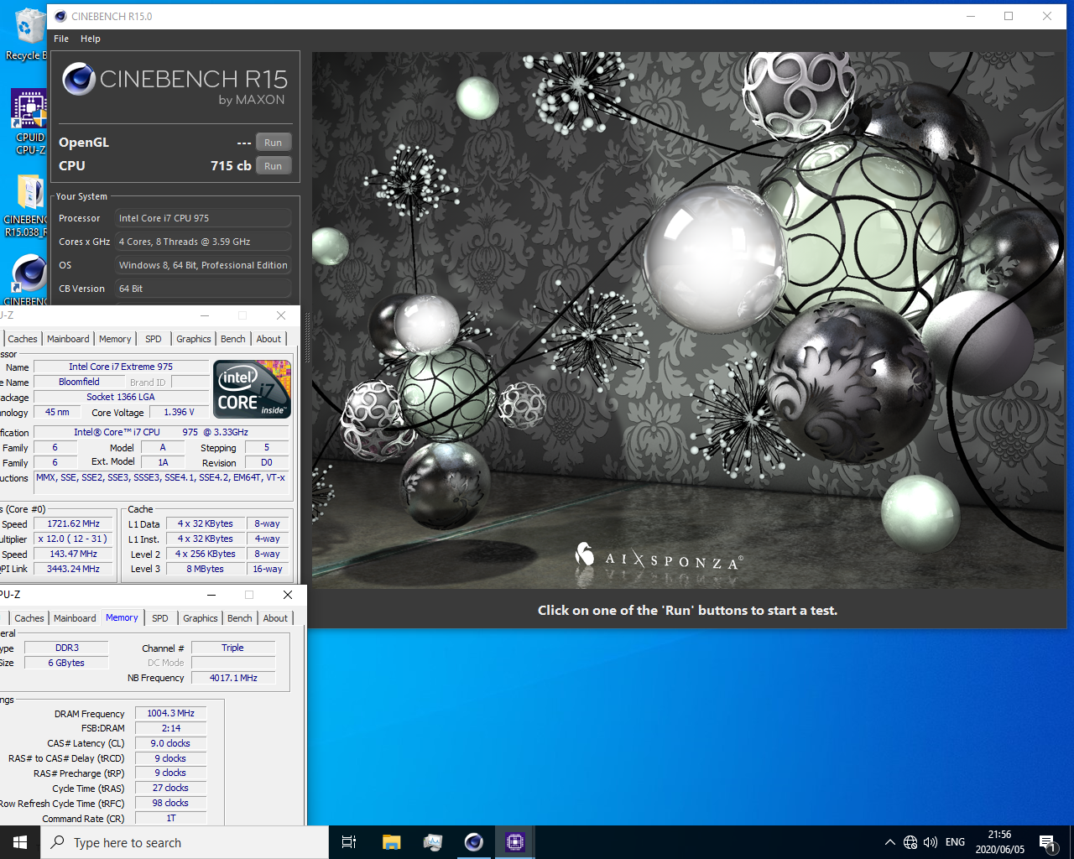Click the ENG language indicator
Image resolution: width=1074 pixels, height=859 pixels.
[955, 842]
